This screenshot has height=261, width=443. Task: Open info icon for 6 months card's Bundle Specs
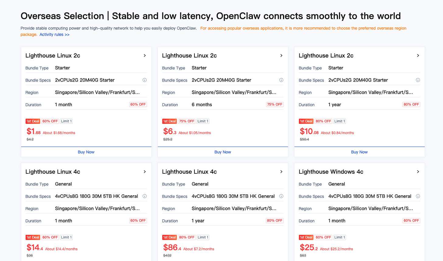click(x=281, y=80)
